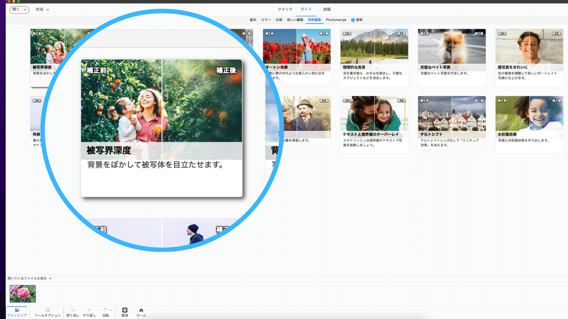Expand the arrow next to the 回転 icon
Screen dimensions: 568x319
pos(111,310)
